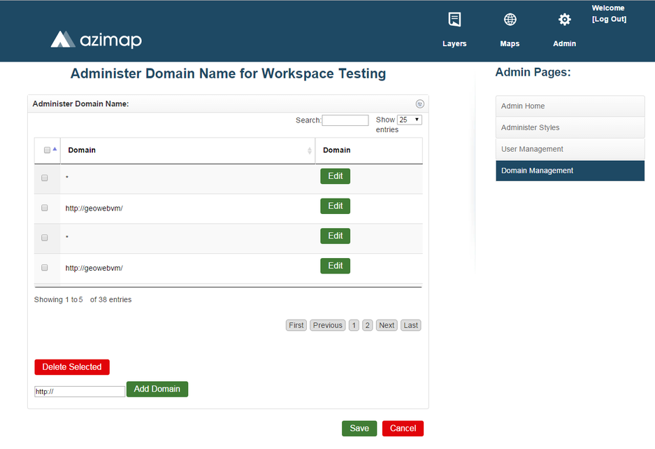Toggle the select-all checkbox in table header

[x=47, y=150]
